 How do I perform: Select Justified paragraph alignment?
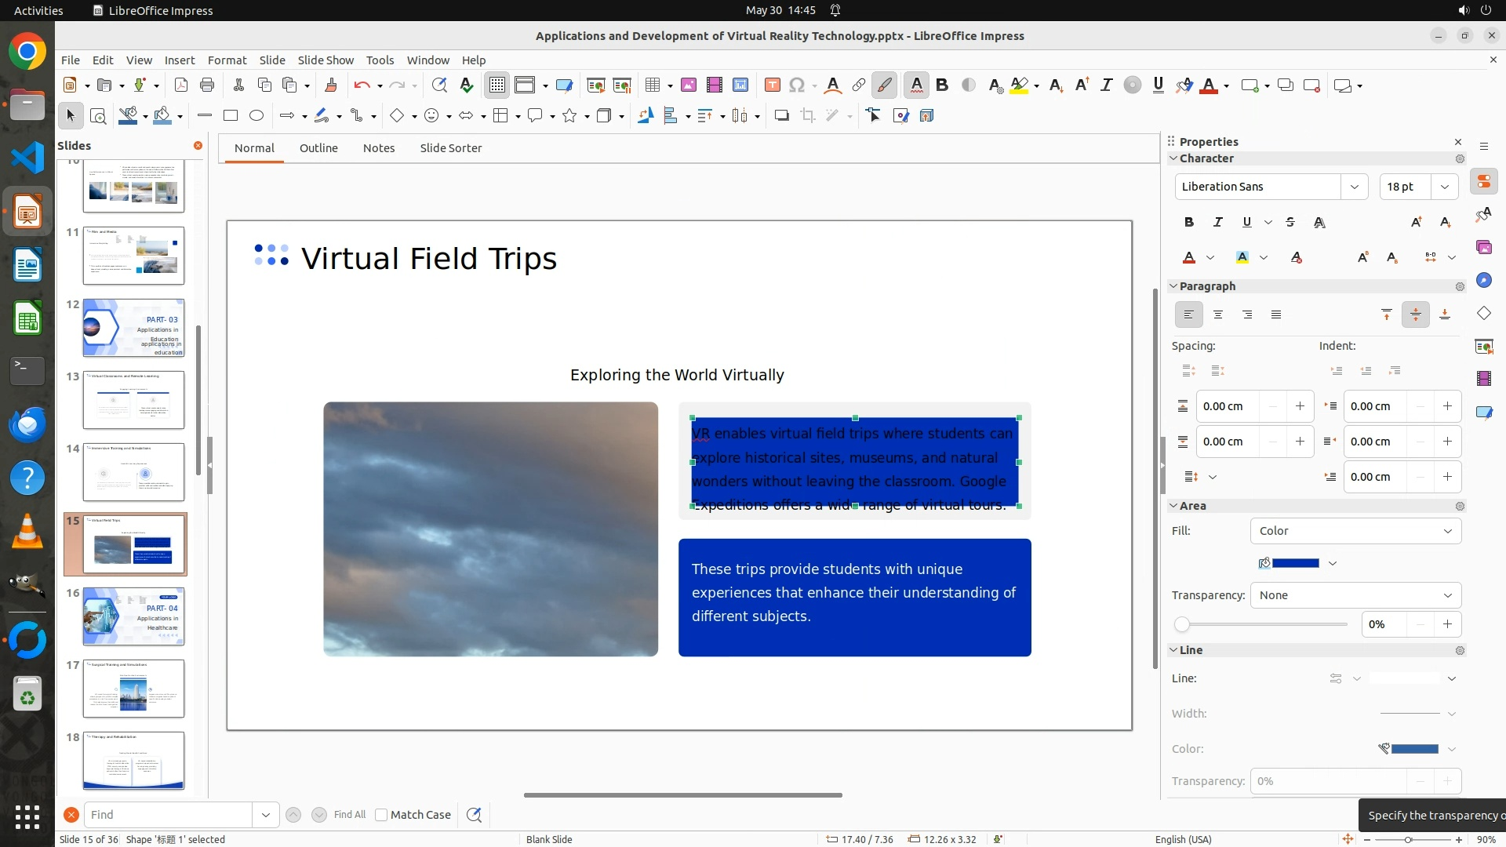pos(1276,315)
